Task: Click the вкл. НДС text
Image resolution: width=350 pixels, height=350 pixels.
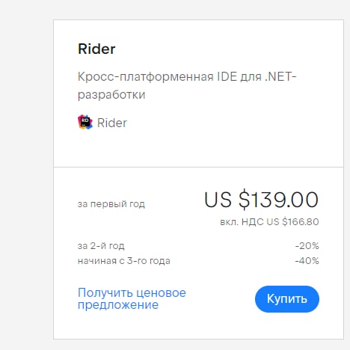Action: pos(242,221)
